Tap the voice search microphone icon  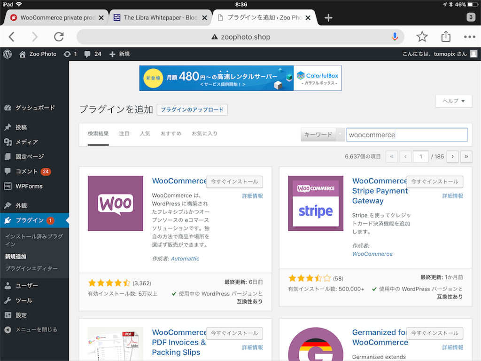395,37
